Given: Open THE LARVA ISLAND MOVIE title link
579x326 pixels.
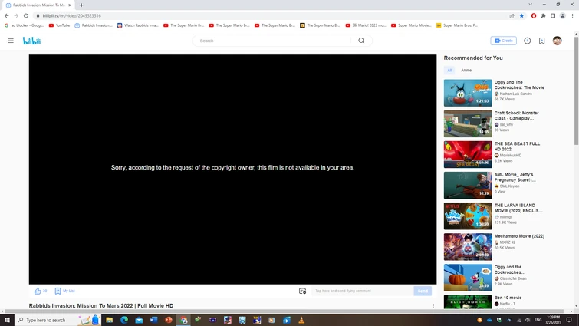Looking at the screenshot, I should click(518, 208).
